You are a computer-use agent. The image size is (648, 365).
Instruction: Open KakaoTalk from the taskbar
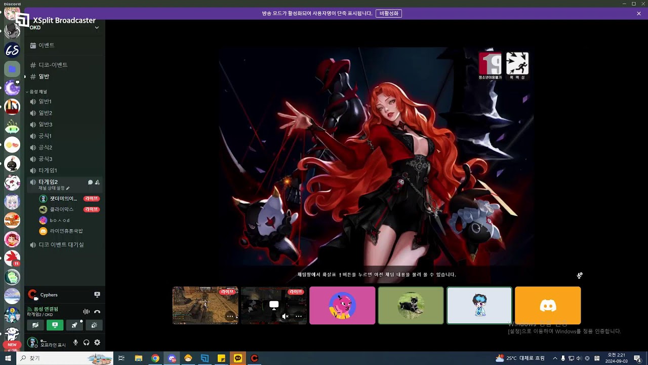coord(238,358)
